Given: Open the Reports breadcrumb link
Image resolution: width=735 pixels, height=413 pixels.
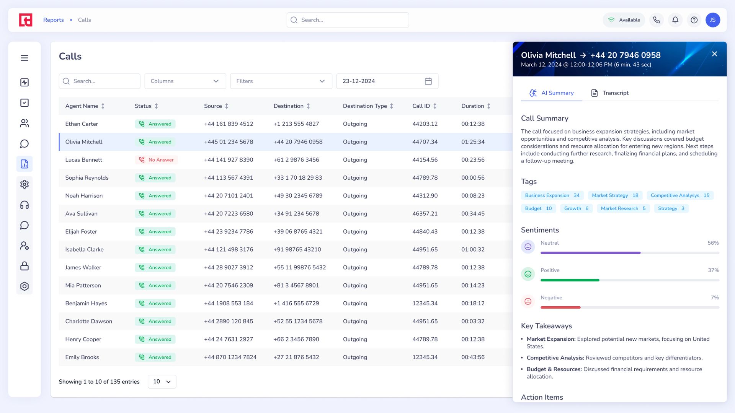Looking at the screenshot, I should tap(53, 20).
